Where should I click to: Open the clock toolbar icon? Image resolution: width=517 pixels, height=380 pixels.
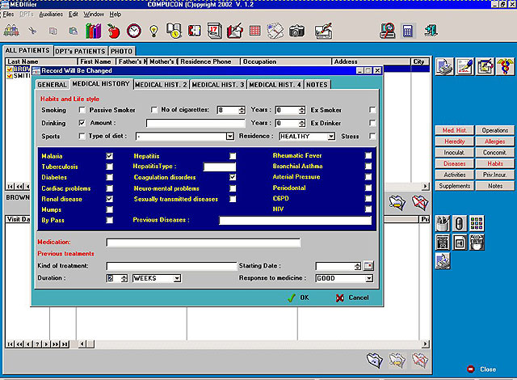point(134,32)
